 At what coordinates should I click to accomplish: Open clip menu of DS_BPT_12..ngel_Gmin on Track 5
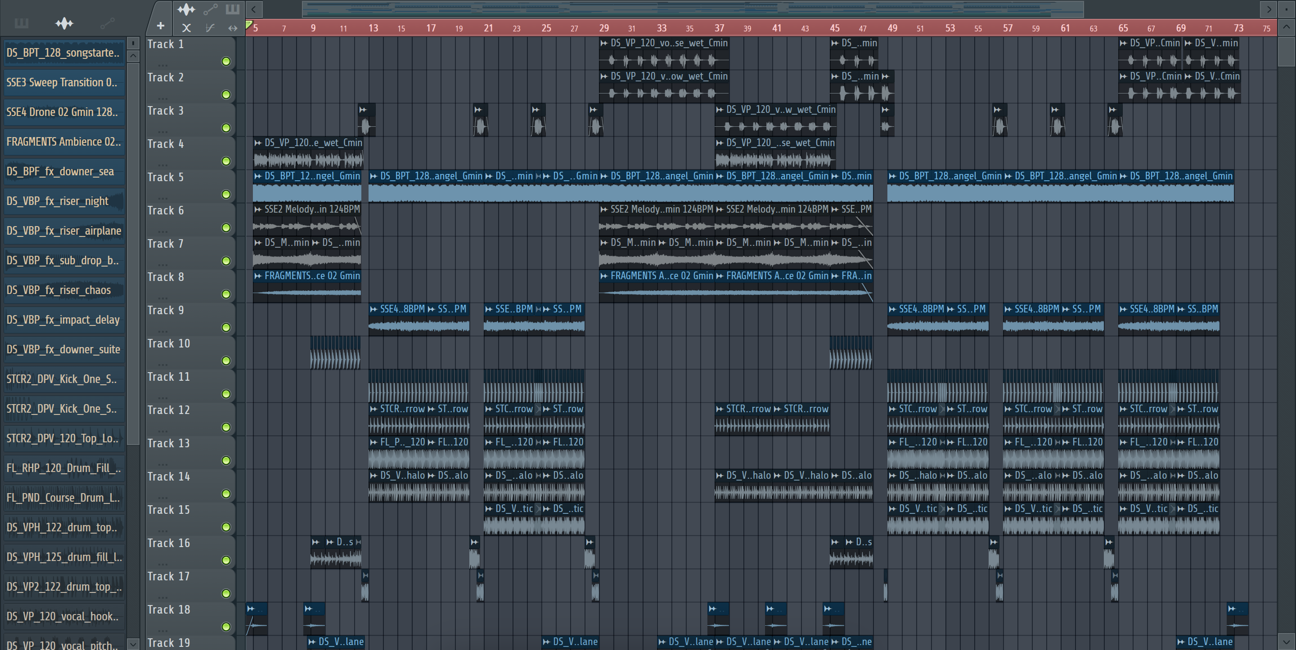point(258,176)
